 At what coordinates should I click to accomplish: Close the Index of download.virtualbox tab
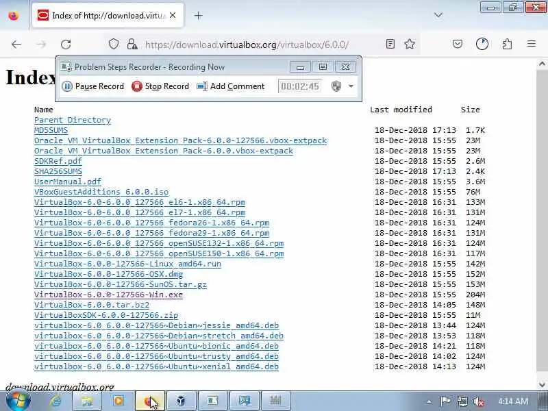(x=173, y=15)
